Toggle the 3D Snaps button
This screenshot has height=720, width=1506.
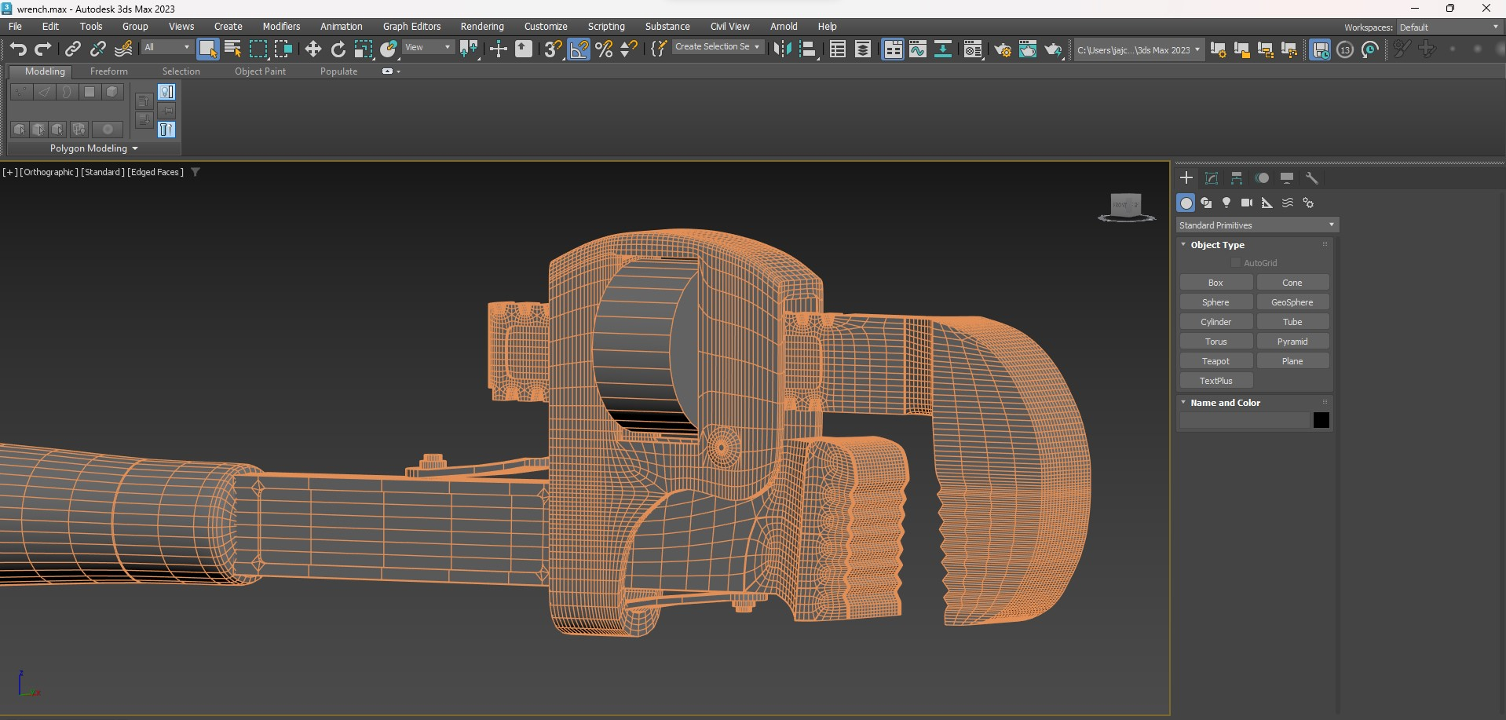pyautogui.click(x=553, y=49)
